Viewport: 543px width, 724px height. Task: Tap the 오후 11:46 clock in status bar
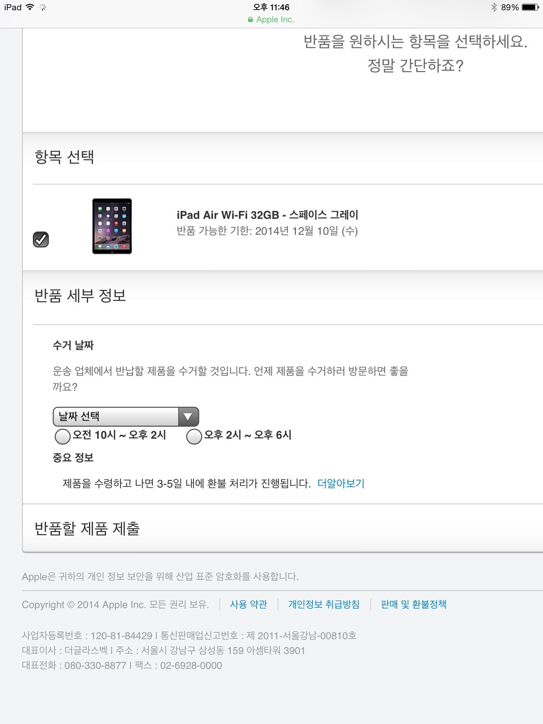pos(271,7)
